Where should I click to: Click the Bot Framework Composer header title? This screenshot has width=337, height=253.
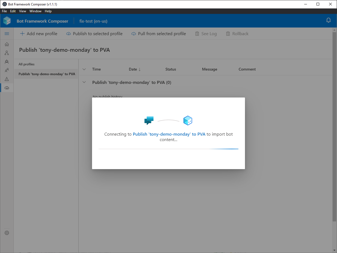pos(42,21)
